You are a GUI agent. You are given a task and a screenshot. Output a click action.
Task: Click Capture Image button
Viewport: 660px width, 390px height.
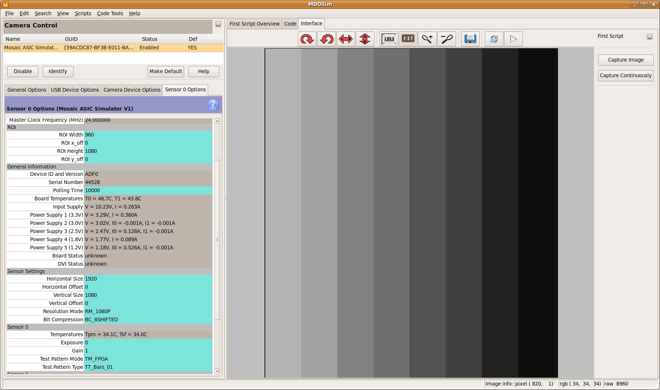(x=625, y=60)
